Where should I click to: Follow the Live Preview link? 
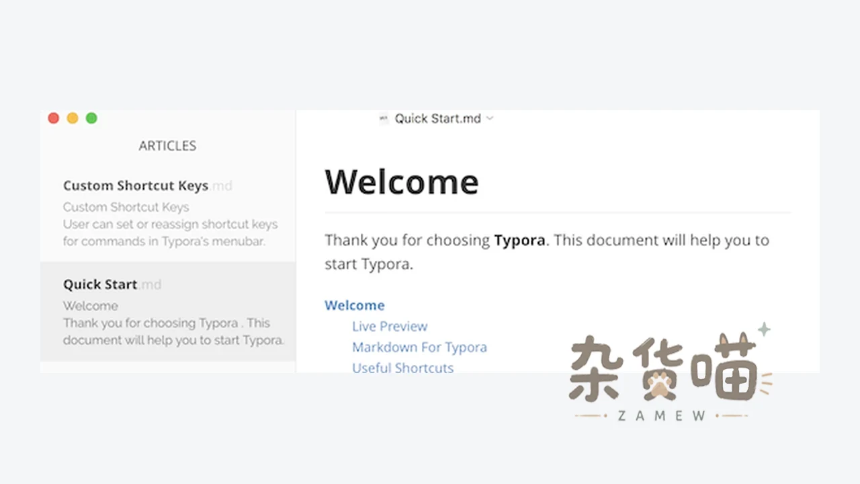tap(390, 326)
